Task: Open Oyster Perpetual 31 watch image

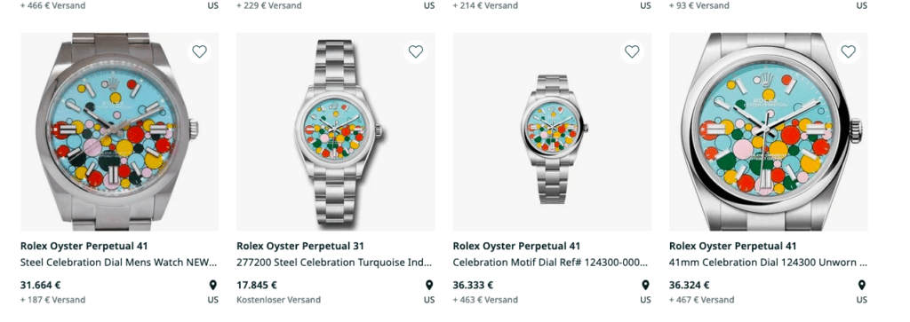Action: 335,132
